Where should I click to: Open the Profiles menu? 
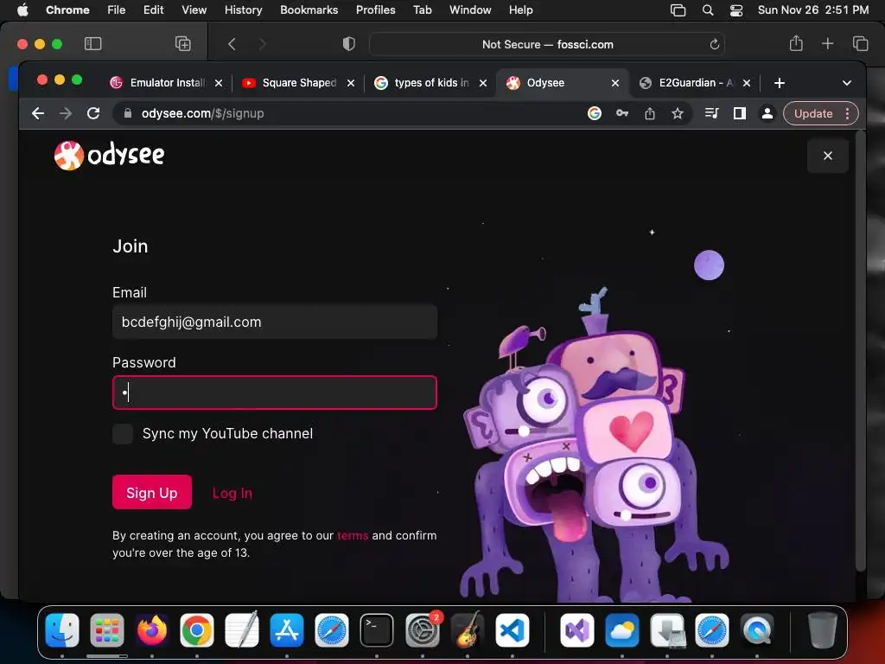[375, 10]
